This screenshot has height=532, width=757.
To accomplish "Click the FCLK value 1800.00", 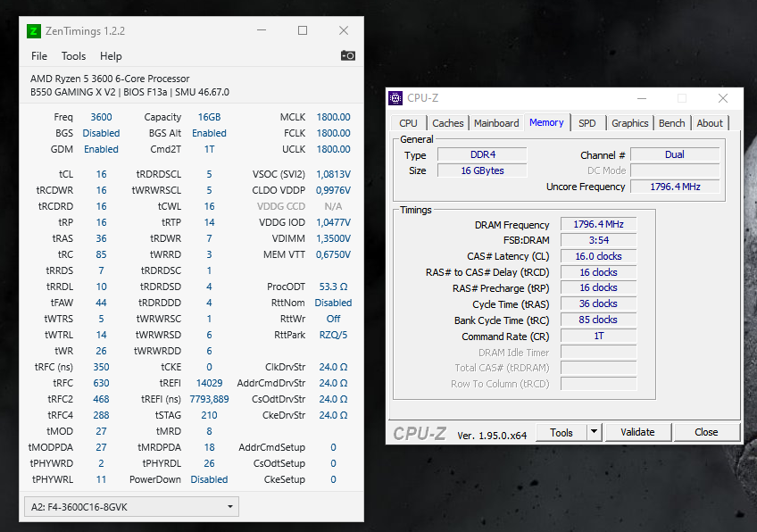I will pyautogui.click(x=333, y=133).
